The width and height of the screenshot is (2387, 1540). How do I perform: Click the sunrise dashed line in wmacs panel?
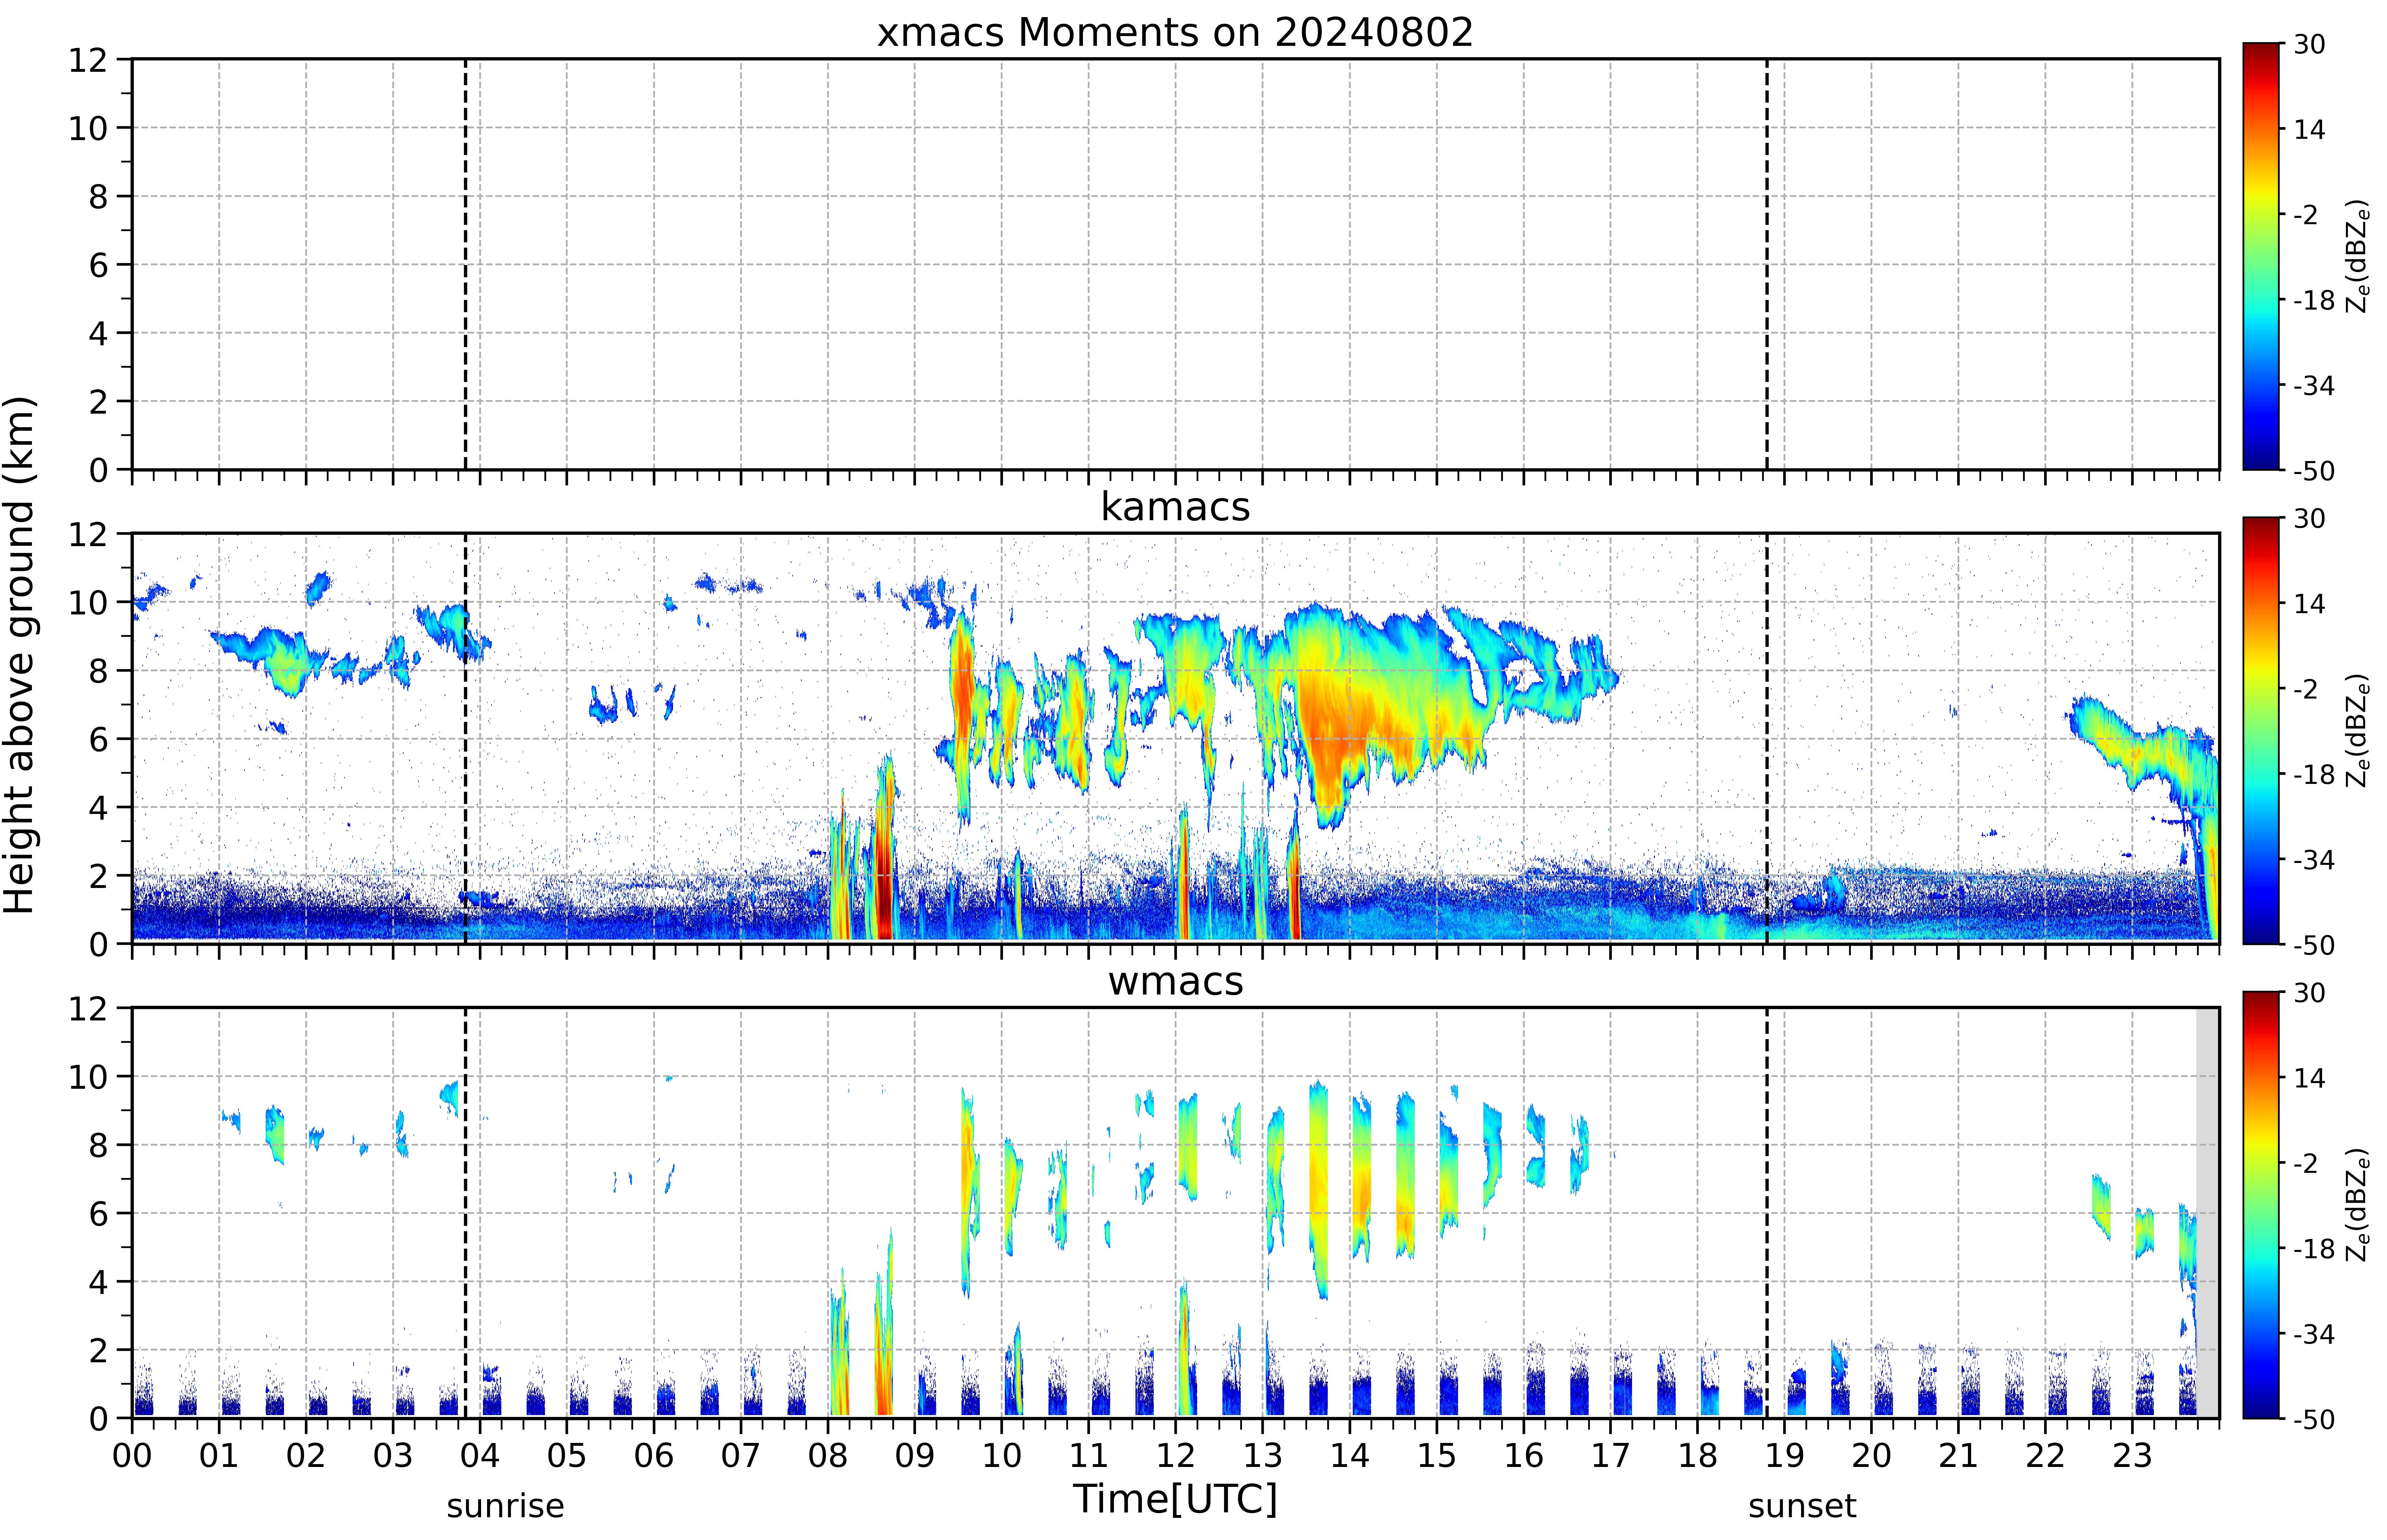(x=465, y=1212)
